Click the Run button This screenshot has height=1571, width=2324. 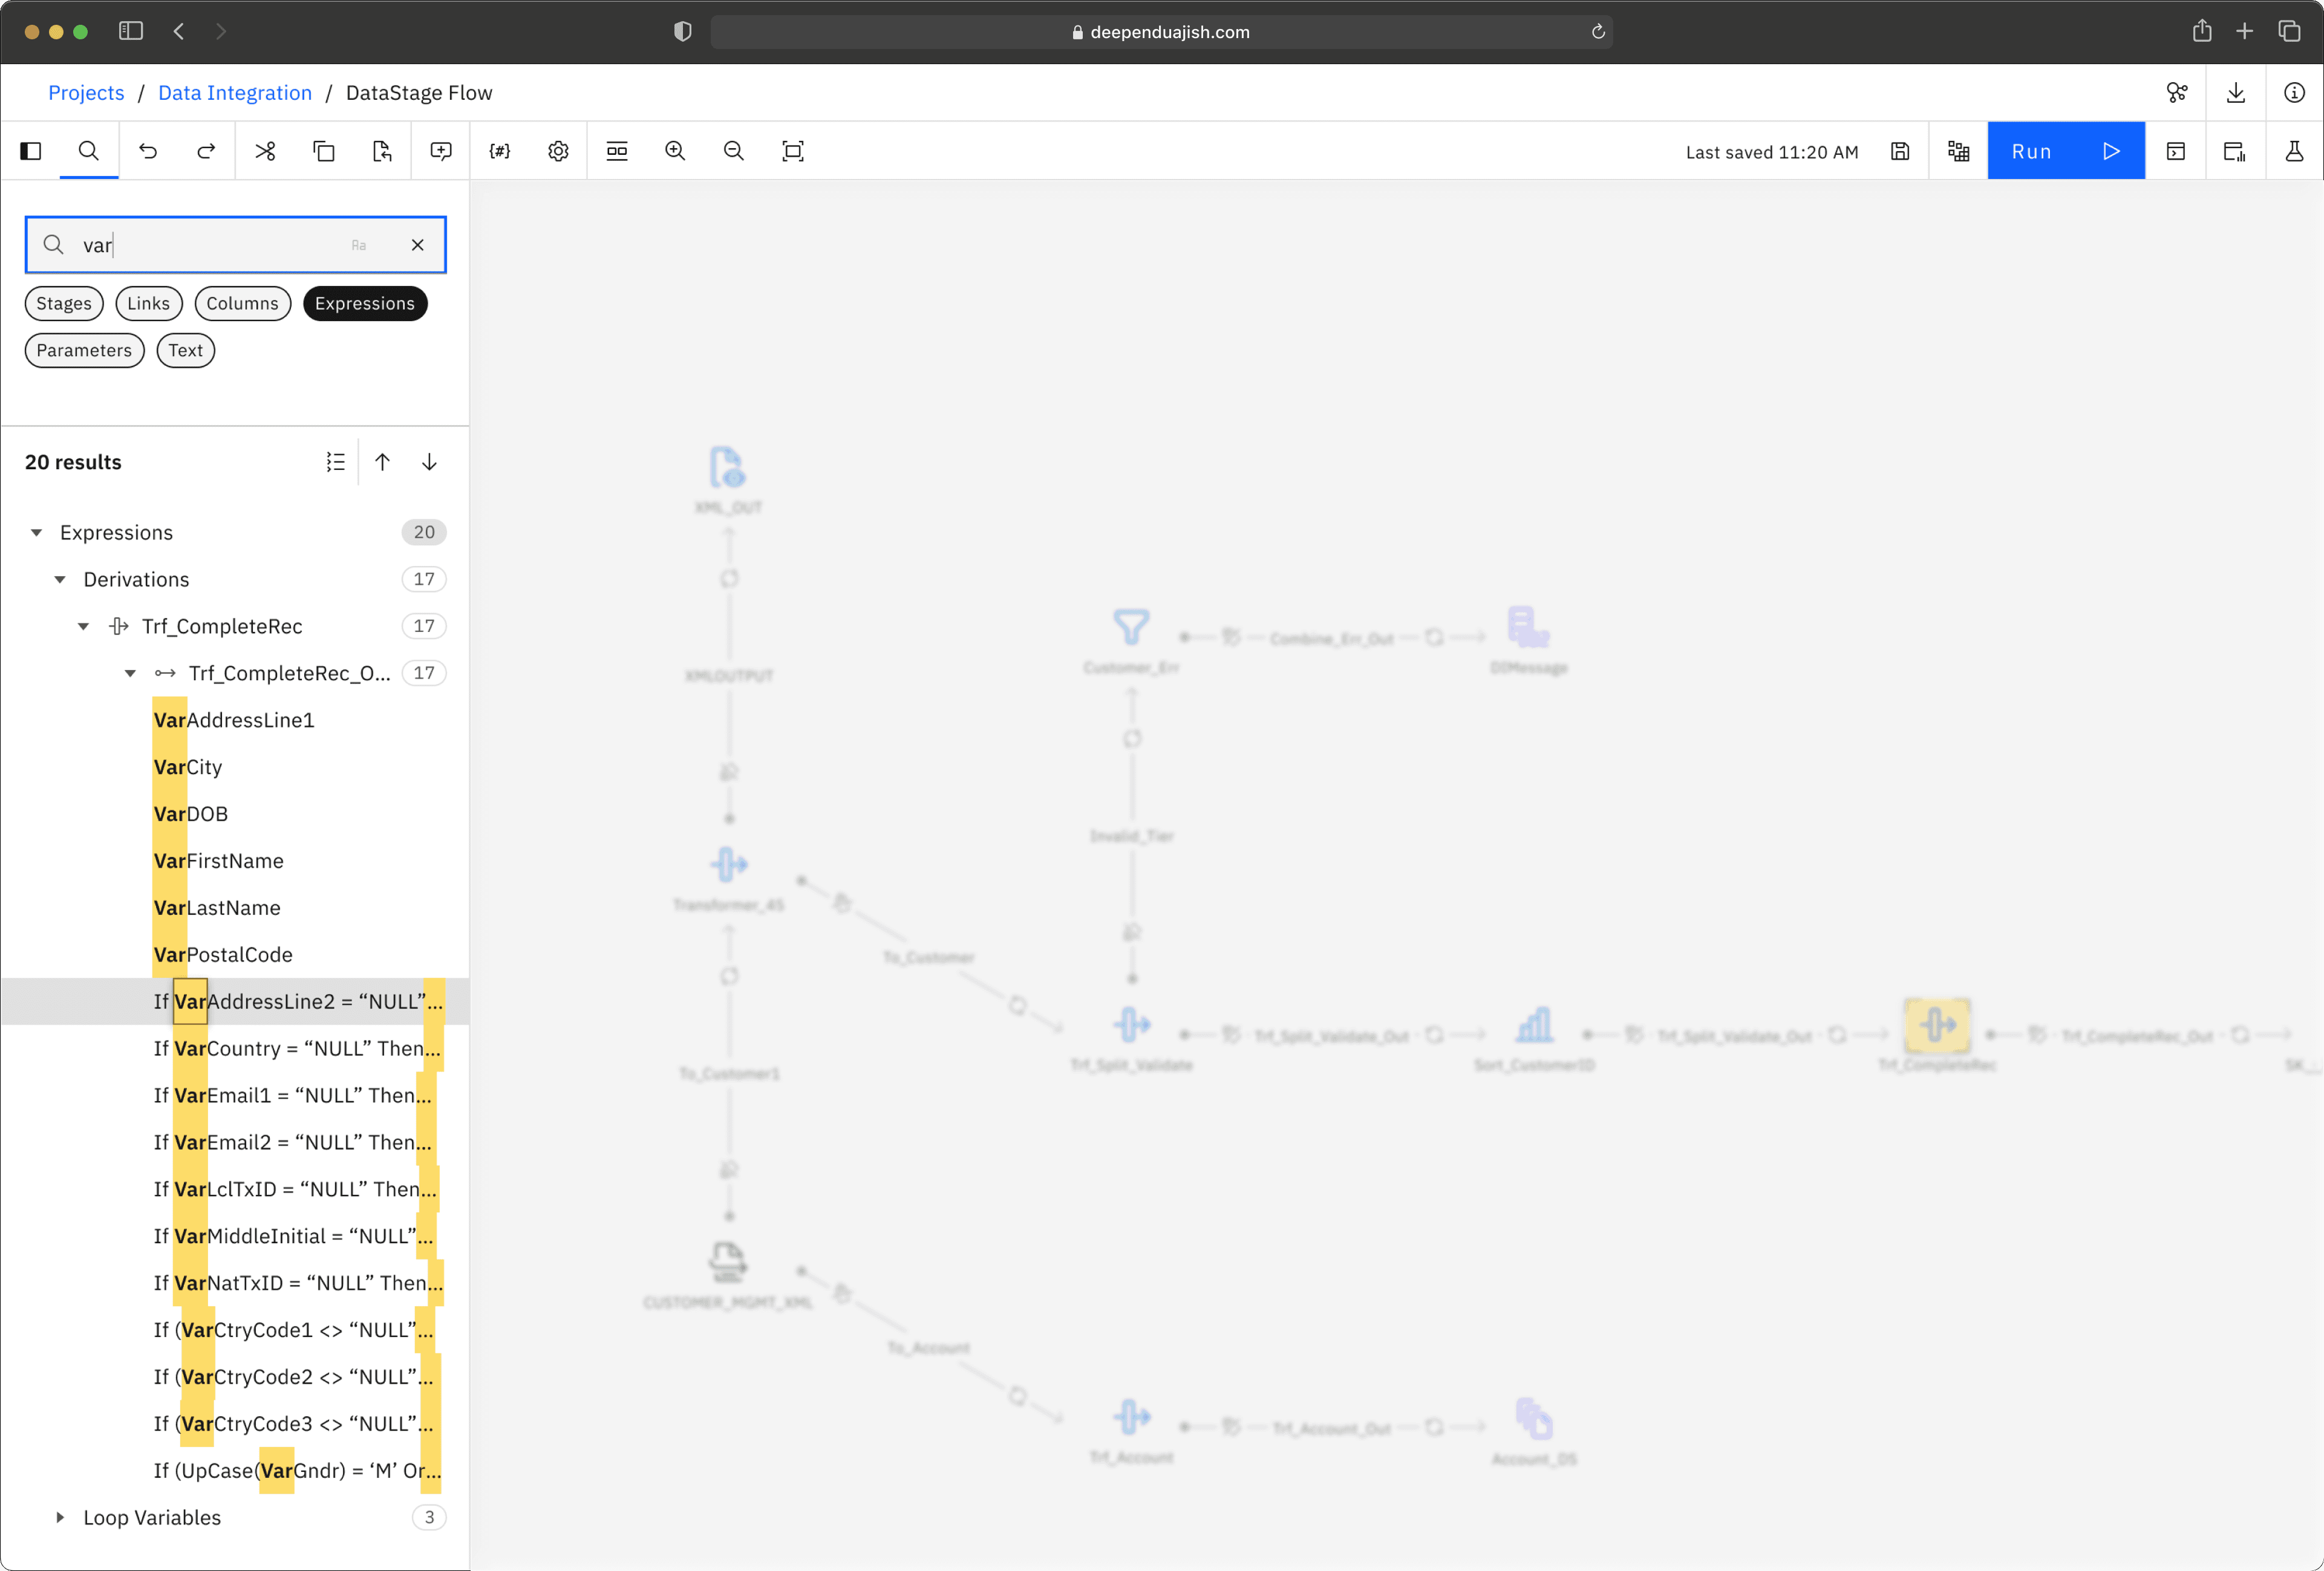point(2065,151)
